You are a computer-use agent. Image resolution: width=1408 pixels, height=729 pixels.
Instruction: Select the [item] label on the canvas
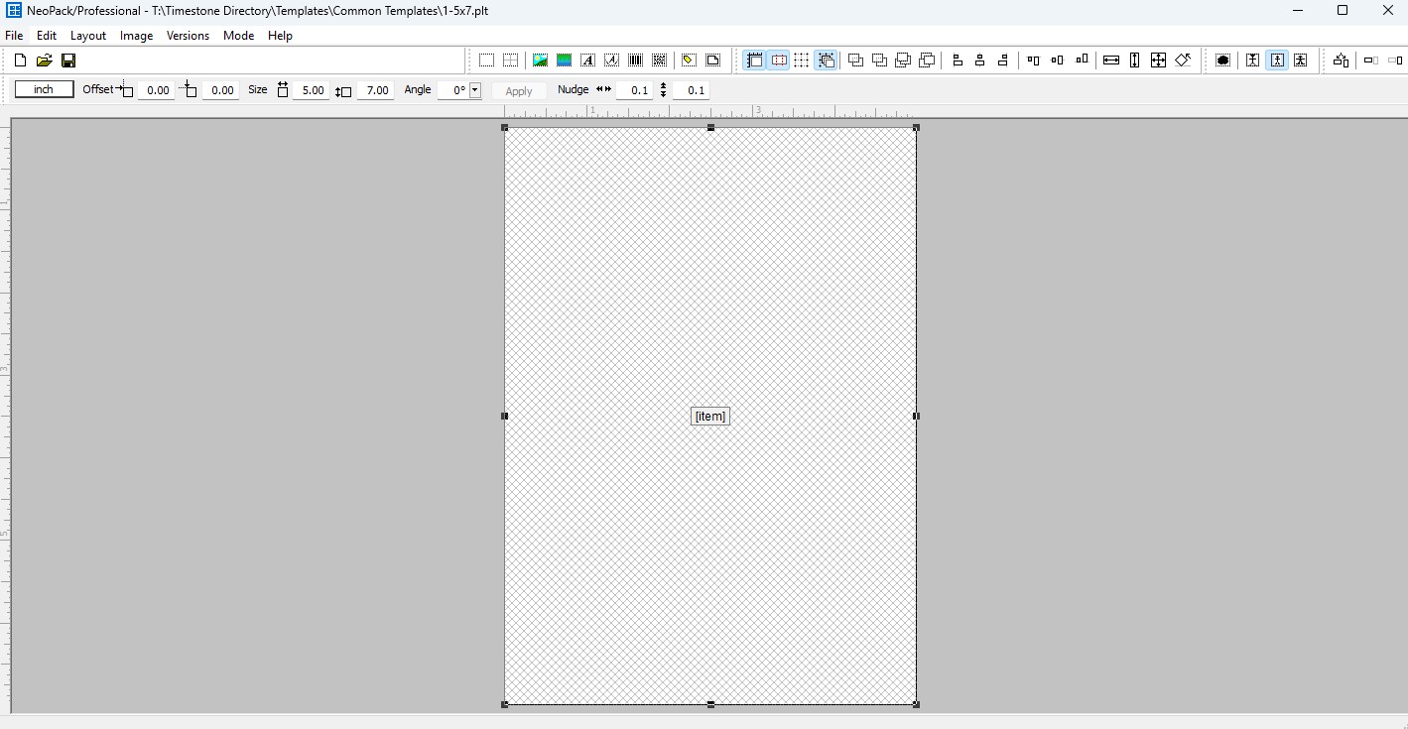click(710, 417)
